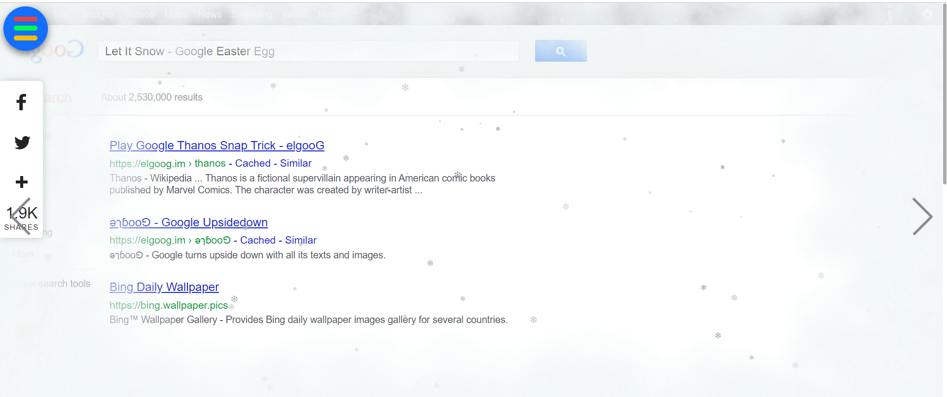Screen dimensions: 947x397
Task: Click the thanos breadcrumb link
Action: click(210, 163)
